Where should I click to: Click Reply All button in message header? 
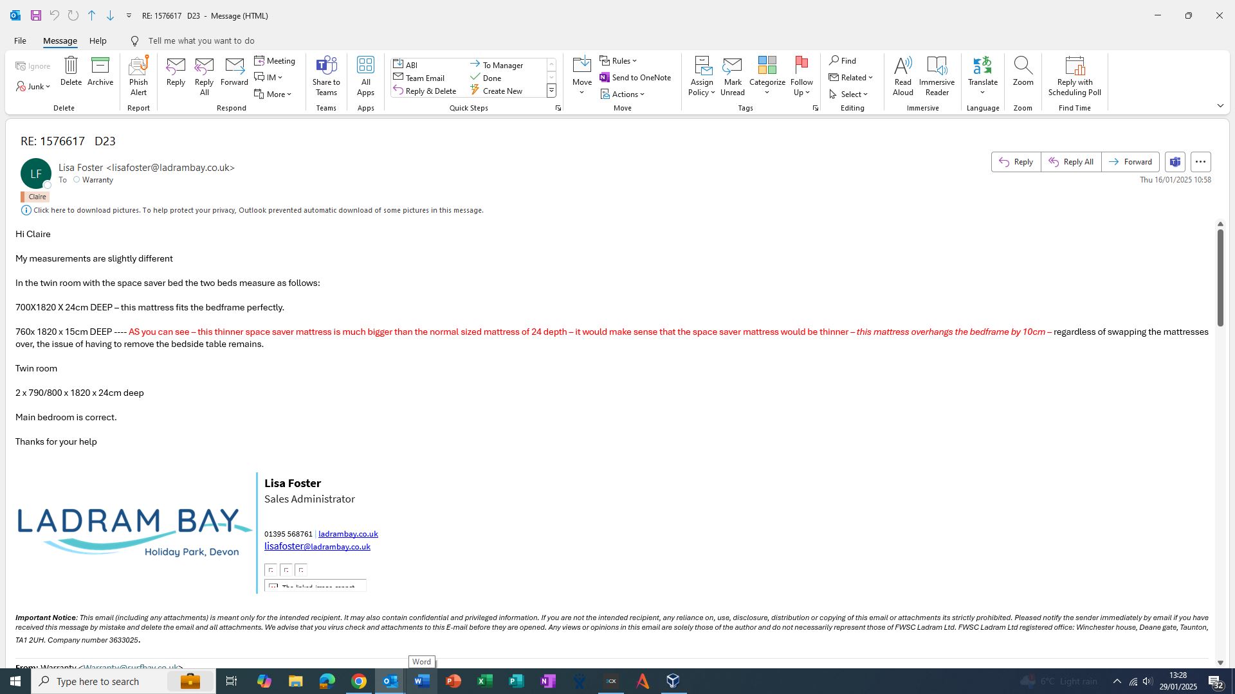pyautogui.click(x=1071, y=162)
